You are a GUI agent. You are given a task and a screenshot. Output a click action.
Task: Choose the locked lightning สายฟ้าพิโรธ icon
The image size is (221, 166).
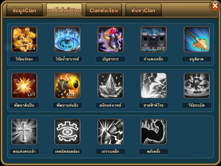(x=154, y=86)
